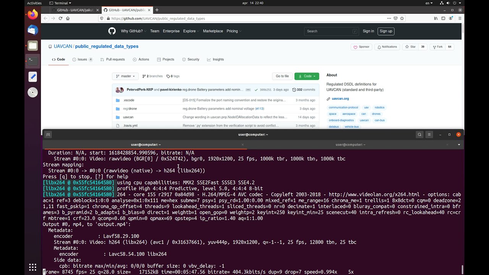Open tracking protection shield icon in URL bar

[102, 18]
